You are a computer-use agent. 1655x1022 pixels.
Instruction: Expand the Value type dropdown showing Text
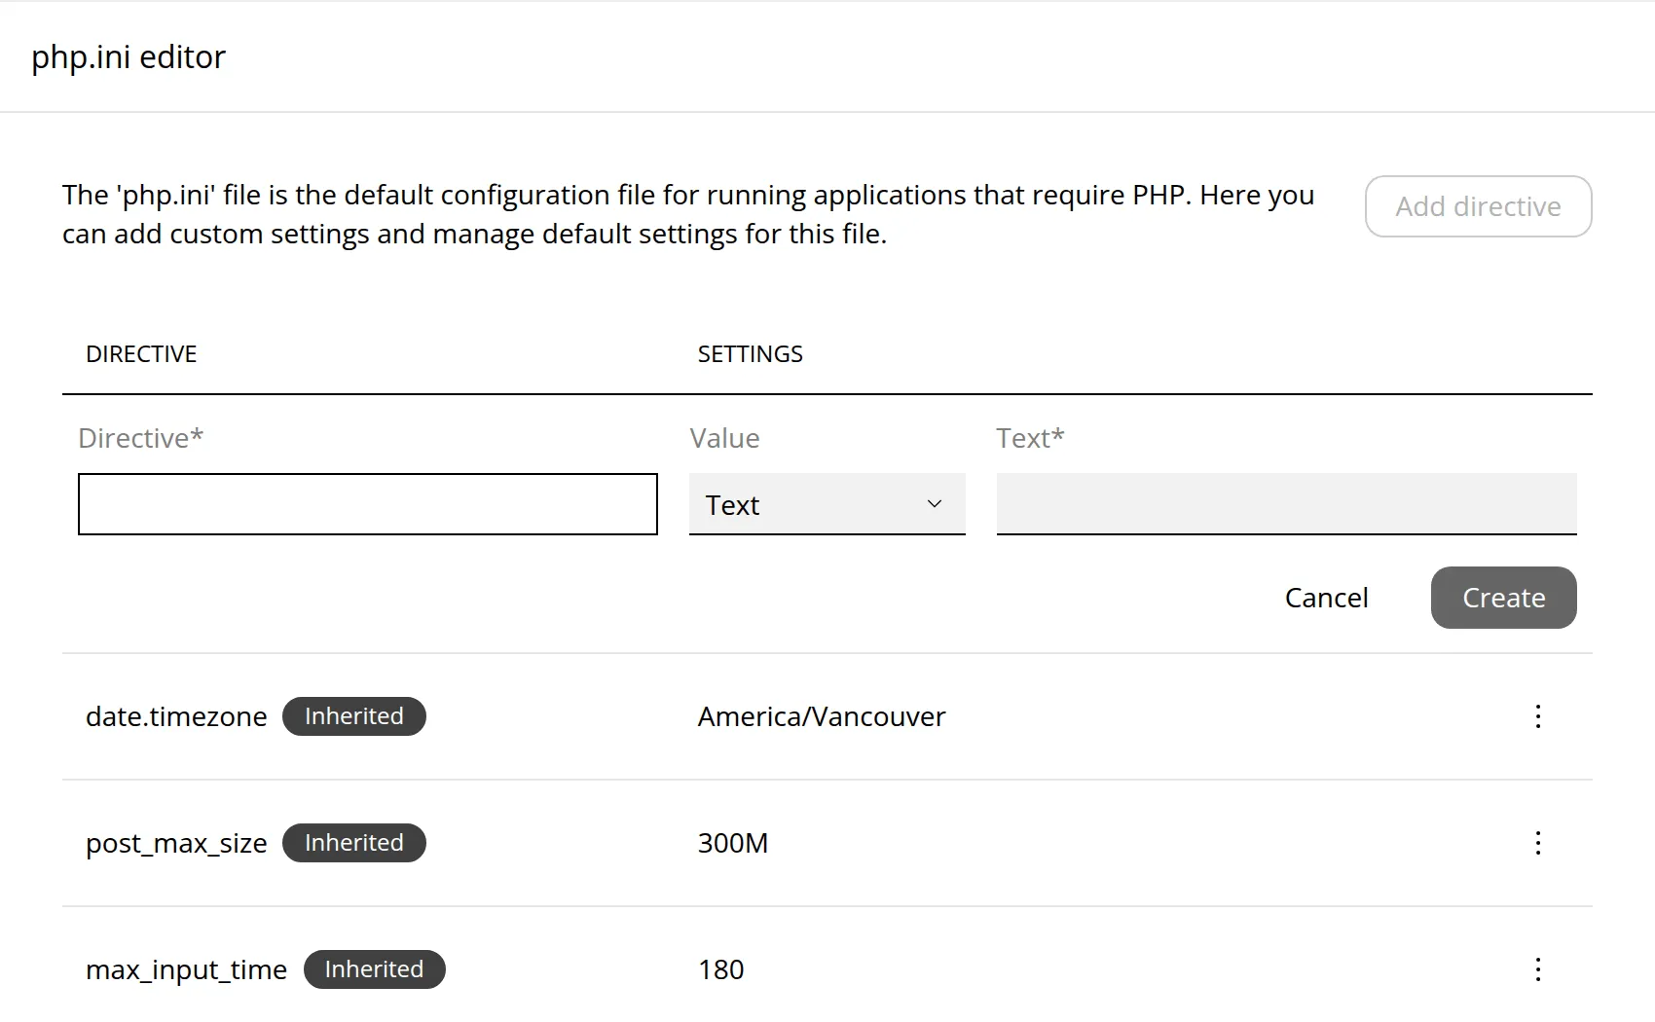click(827, 504)
